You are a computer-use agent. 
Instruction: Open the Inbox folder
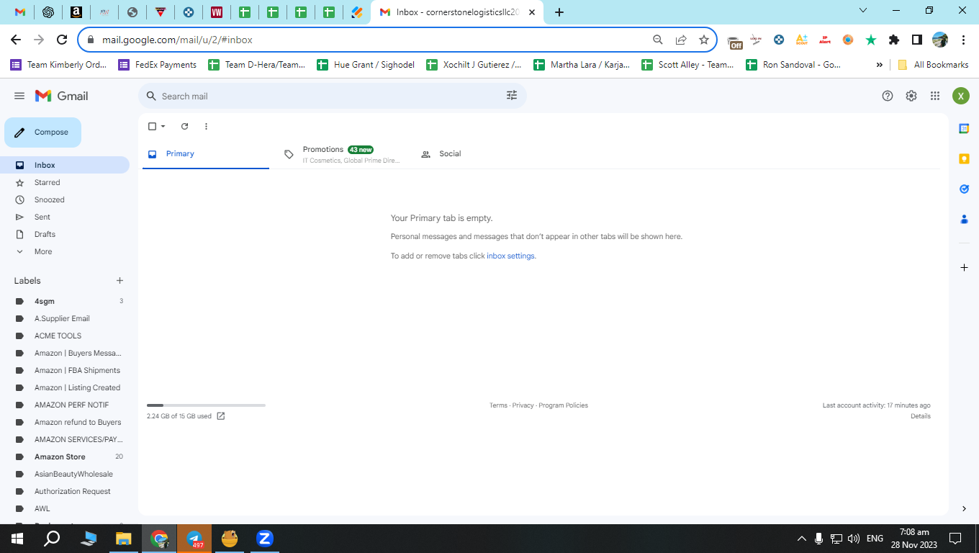65,165
